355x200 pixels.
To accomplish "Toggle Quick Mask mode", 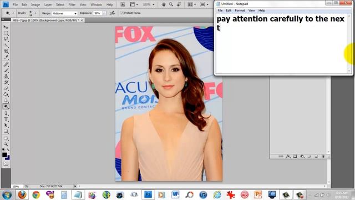I will [6, 164].
